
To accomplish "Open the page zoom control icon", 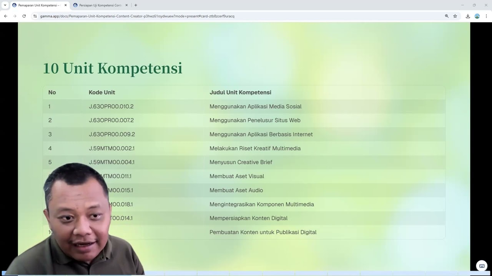I will point(447,16).
